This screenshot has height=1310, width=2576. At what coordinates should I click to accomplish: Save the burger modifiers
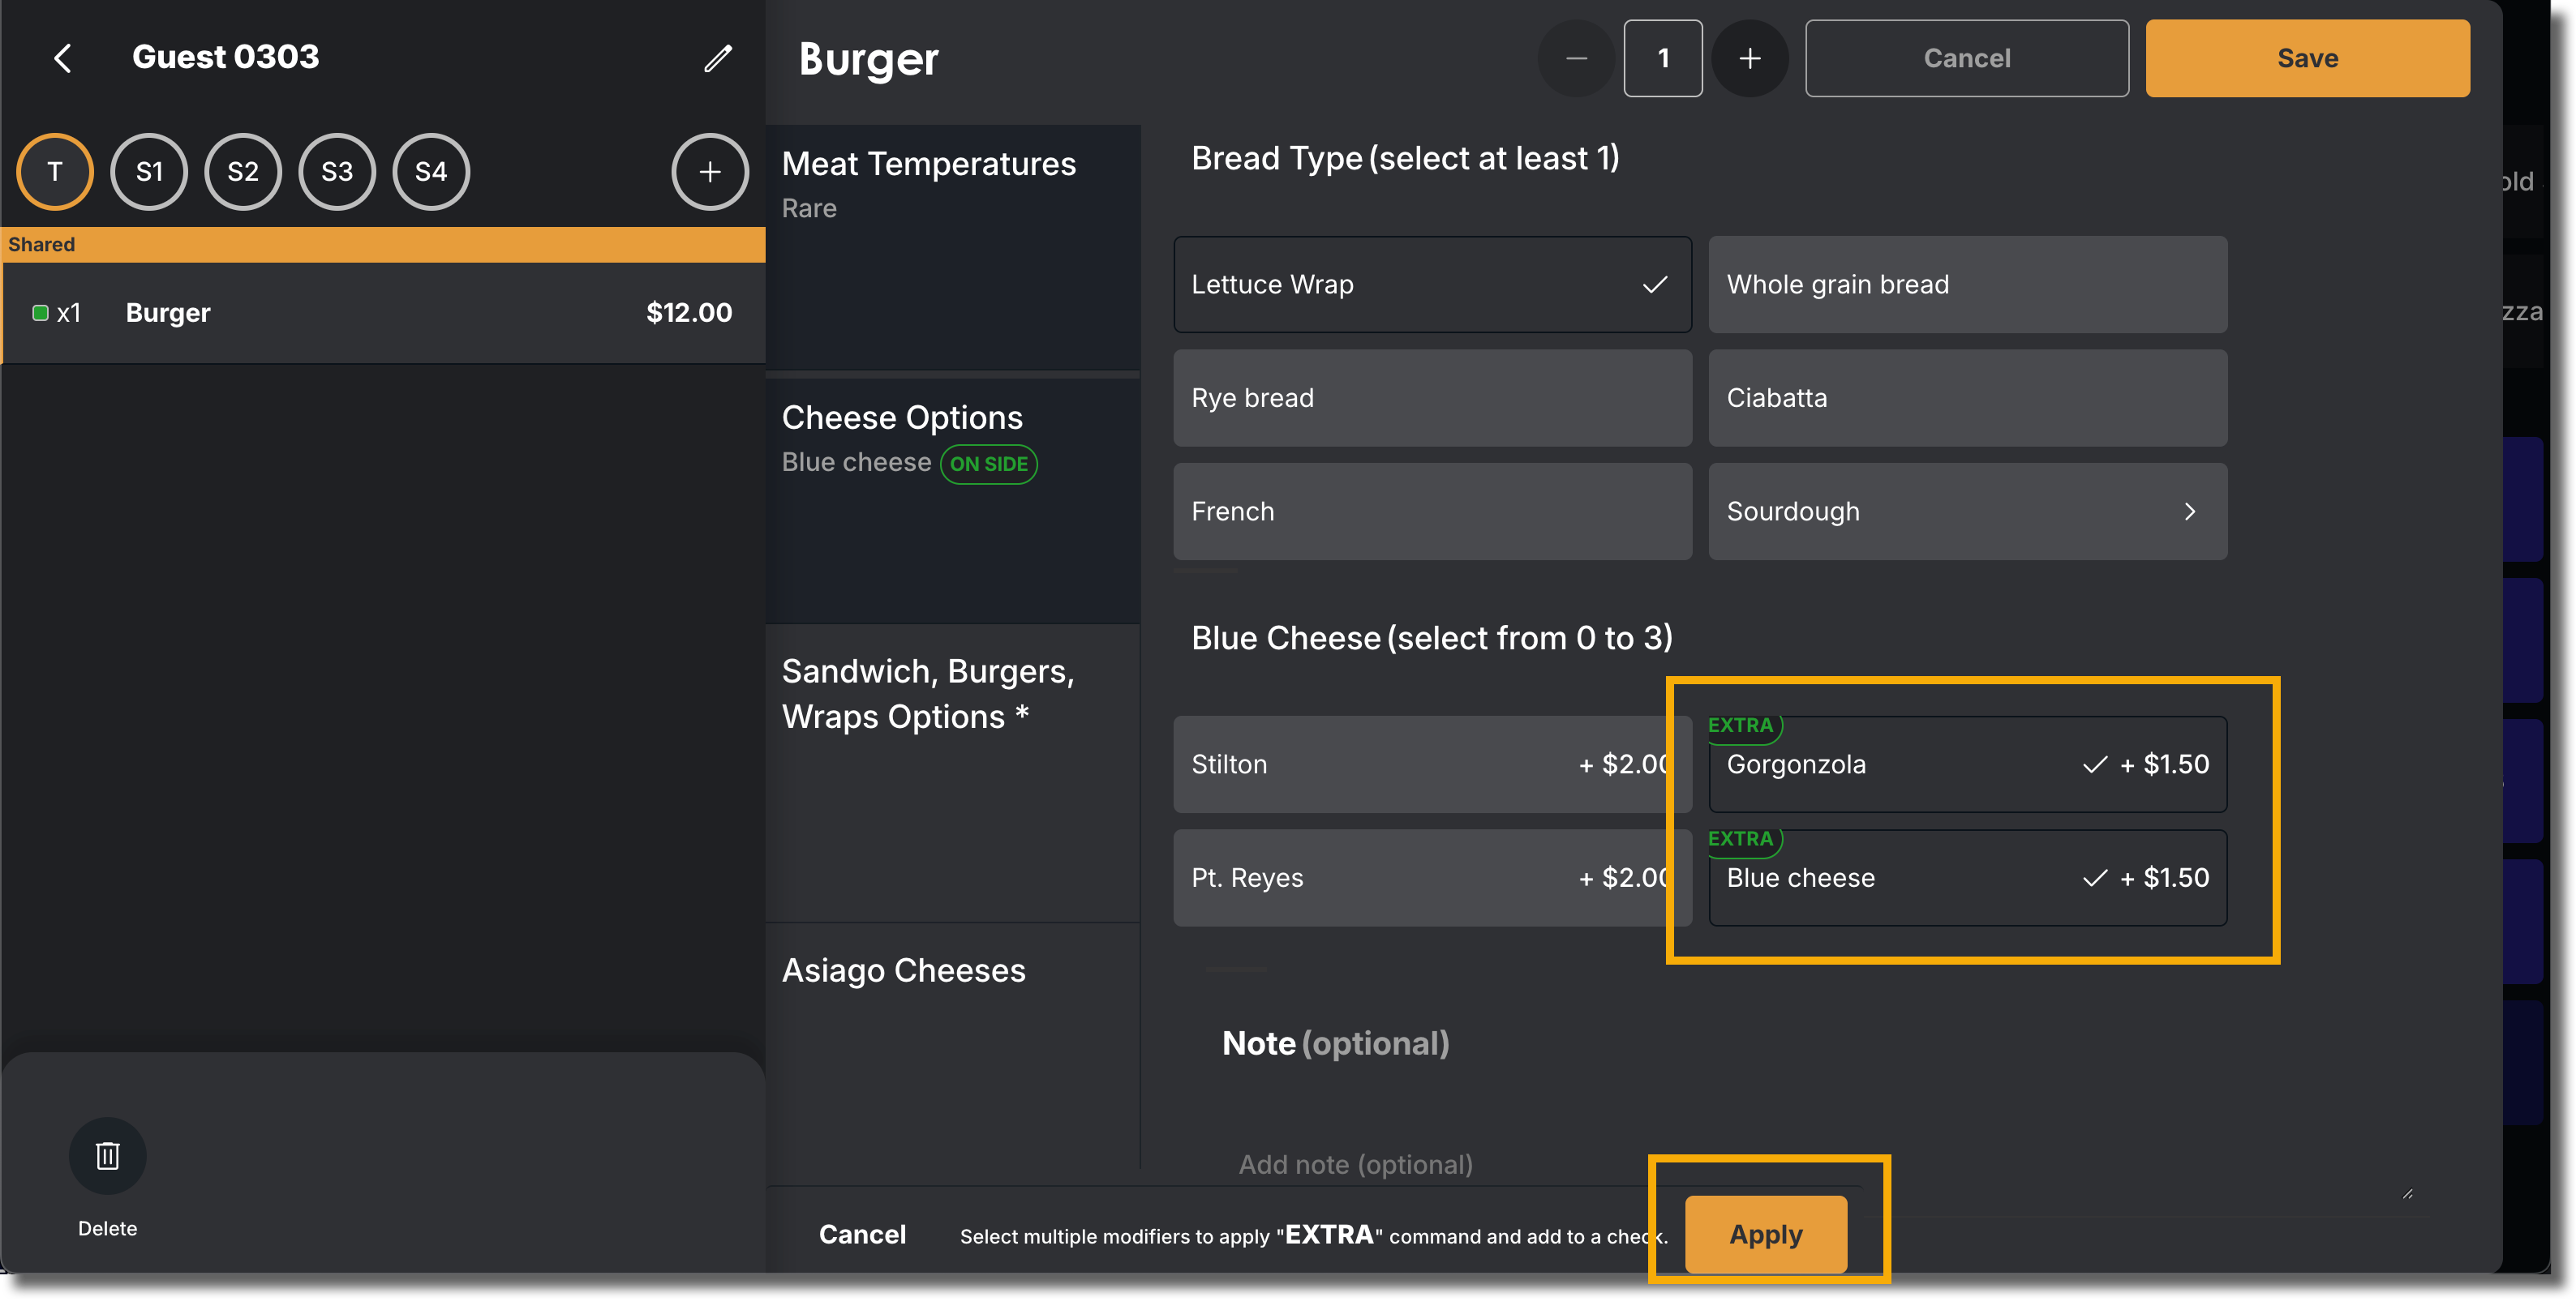click(2307, 58)
